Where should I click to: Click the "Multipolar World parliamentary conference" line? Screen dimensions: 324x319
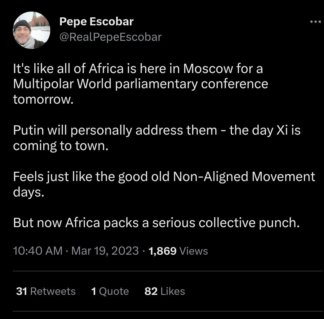tap(140, 84)
